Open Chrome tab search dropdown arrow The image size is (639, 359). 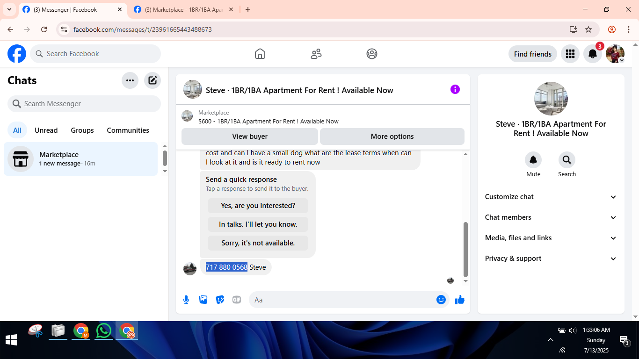tap(9, 9)
